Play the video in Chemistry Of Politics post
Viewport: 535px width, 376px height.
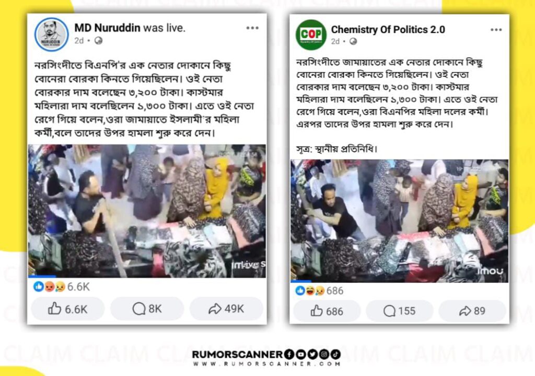(x=399, y=221)
